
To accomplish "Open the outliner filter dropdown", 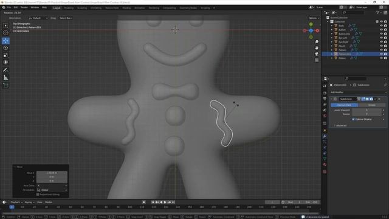I will pos(378,12).
